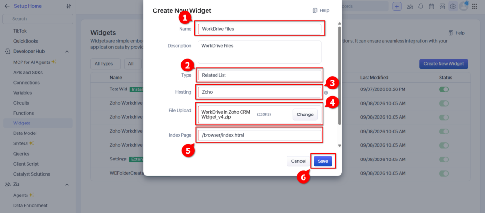Viewport: 485px width, 213px height.
Task: Click the sidebar Search box
Action: (x=38, y=19)
